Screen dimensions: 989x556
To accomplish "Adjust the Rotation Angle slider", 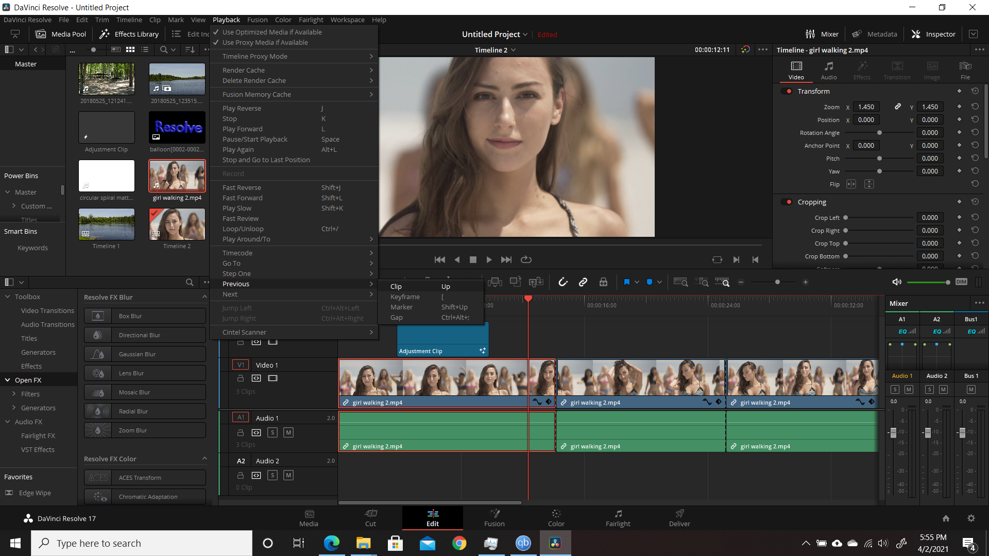I will pyautogui.click(x=879, y=133).
